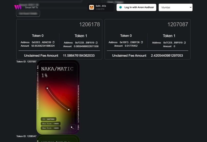
Task: Click the Smart NFTs pink logo
Action: [x=18, y=7]
